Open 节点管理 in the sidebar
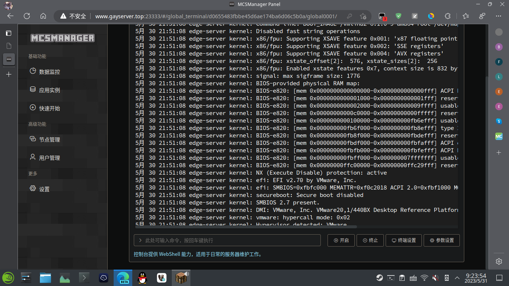Viewport: 509px width, 286px height. (49, 139)
